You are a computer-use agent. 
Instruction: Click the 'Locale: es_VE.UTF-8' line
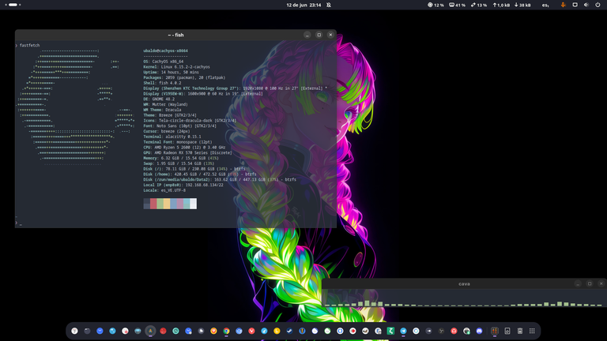click(164, 190)
